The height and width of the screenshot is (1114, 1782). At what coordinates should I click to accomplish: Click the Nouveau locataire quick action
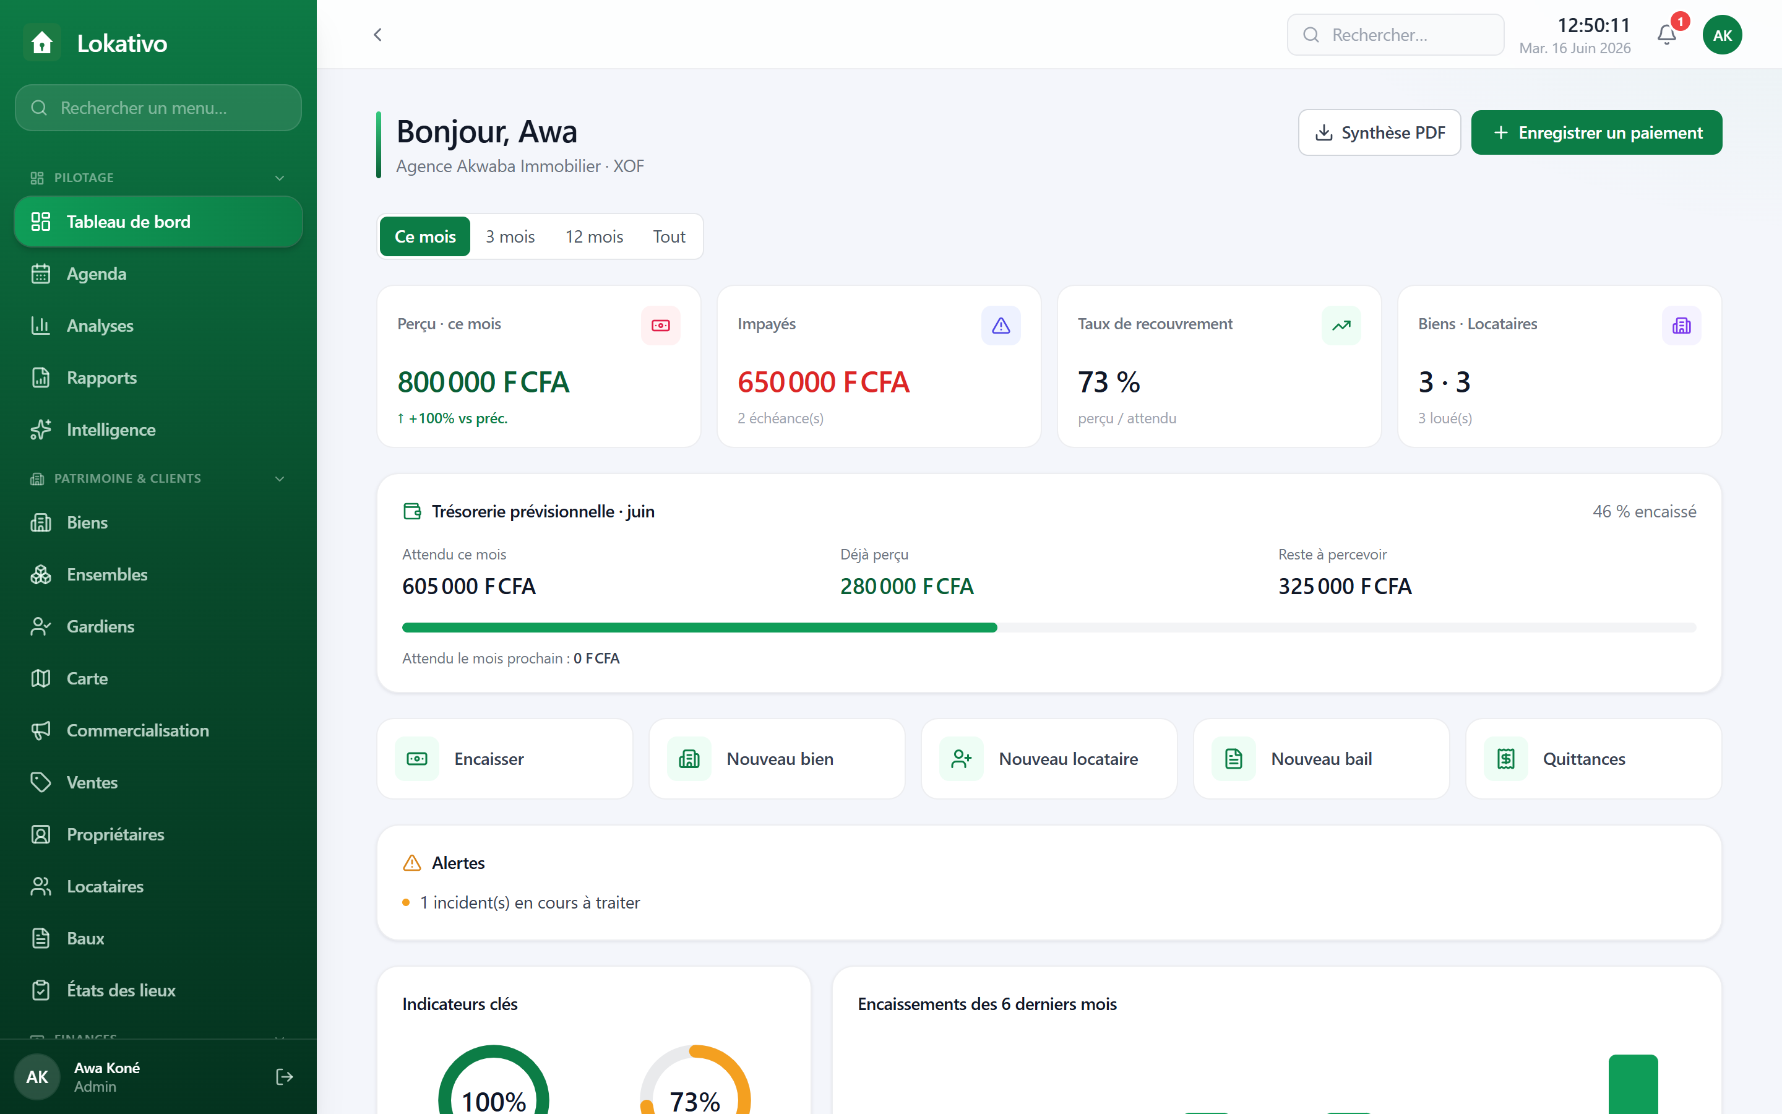click(x=1049, y=759)
